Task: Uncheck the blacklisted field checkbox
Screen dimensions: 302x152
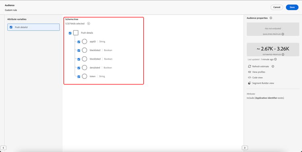Action: tap(79, 50)
